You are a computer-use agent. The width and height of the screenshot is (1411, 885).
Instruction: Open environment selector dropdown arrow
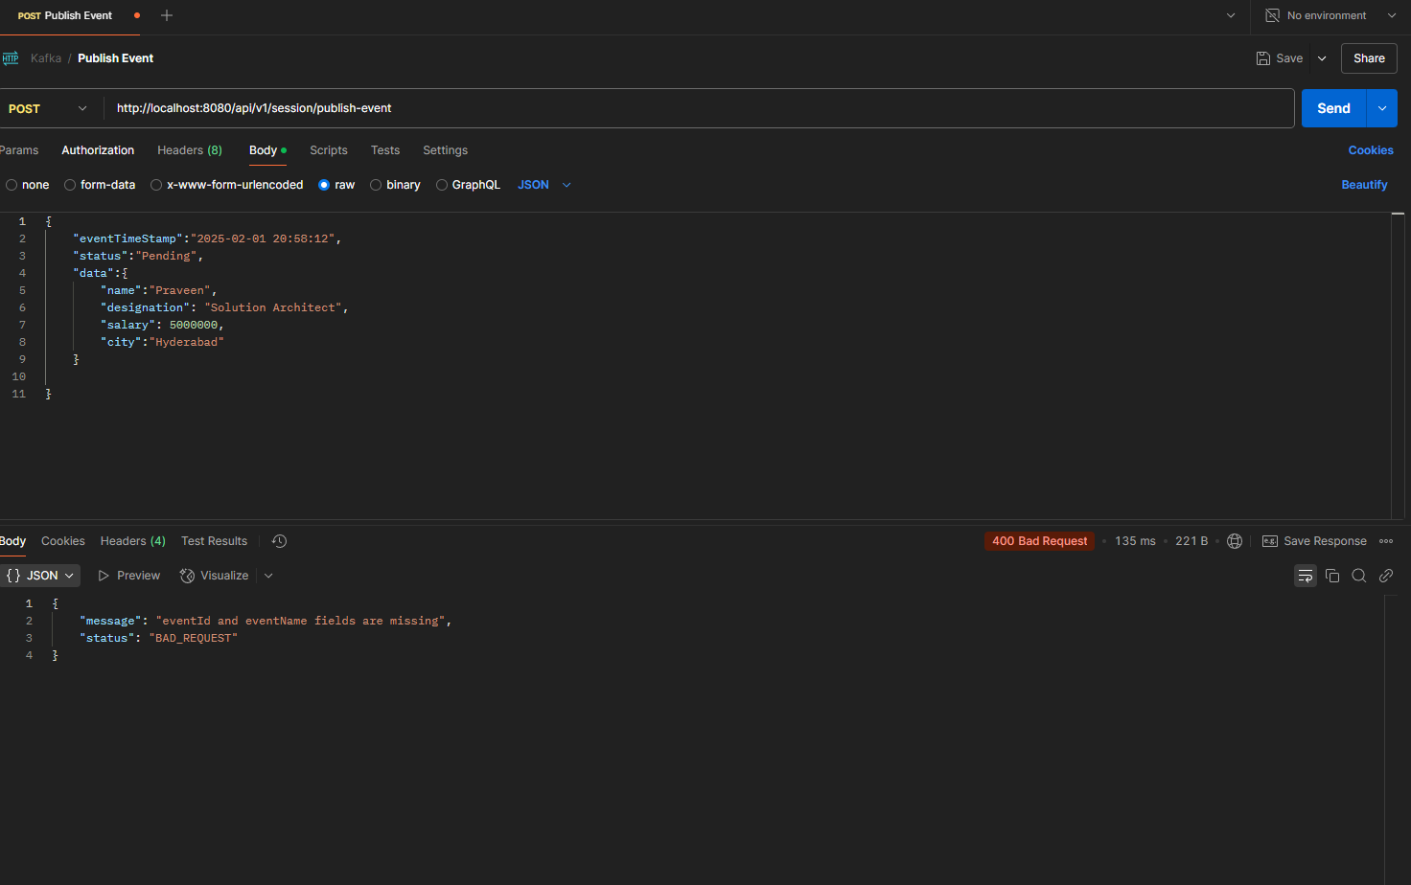click(1392, 15)
